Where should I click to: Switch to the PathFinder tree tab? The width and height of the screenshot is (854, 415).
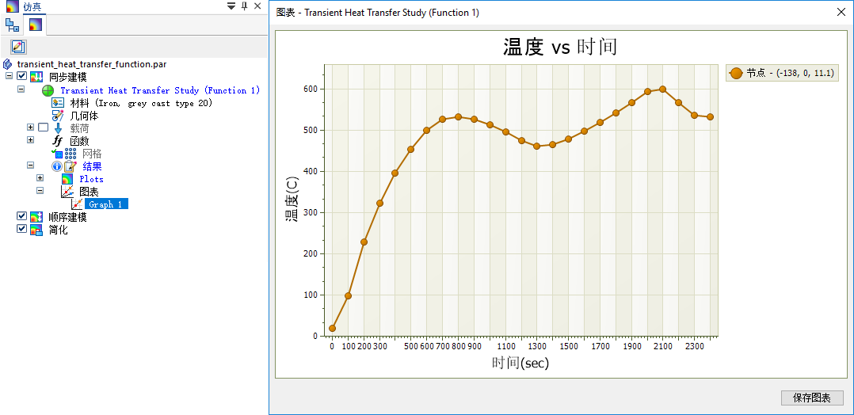pyautogui.click(x=12, y=25)
